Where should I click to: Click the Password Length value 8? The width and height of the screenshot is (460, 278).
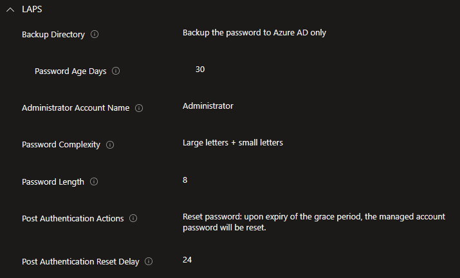coord(185,180)
